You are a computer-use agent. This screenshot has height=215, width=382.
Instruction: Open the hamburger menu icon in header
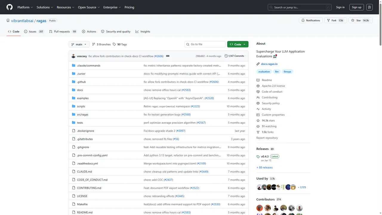tap(369, 7)
